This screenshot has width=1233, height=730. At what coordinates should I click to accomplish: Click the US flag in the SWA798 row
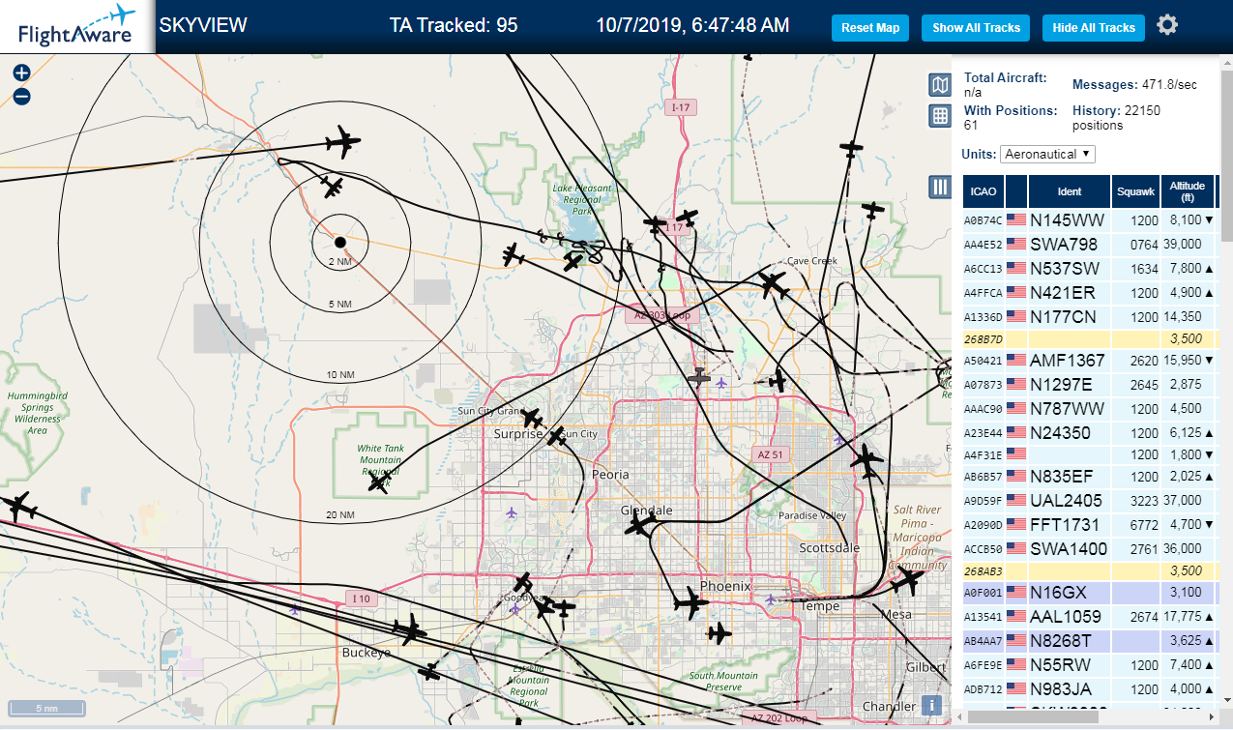click(1016, 244)
